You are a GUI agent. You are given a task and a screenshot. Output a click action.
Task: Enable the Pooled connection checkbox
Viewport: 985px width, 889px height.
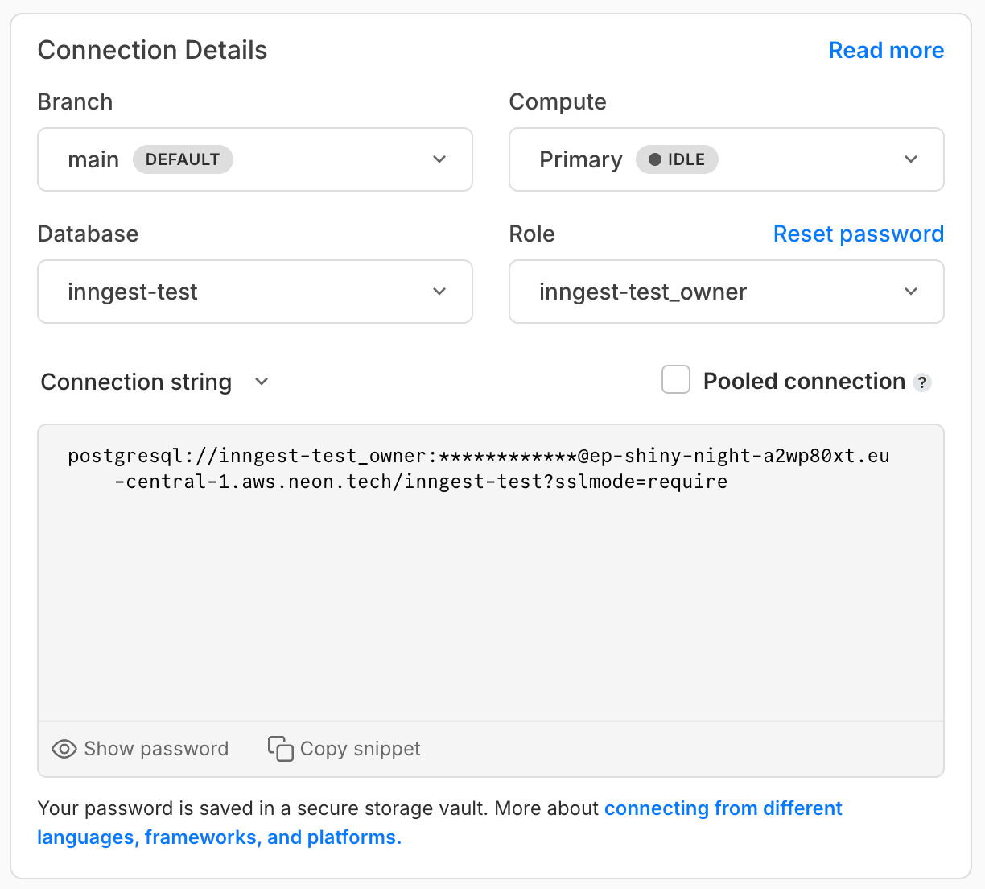(x=675, y=379)
